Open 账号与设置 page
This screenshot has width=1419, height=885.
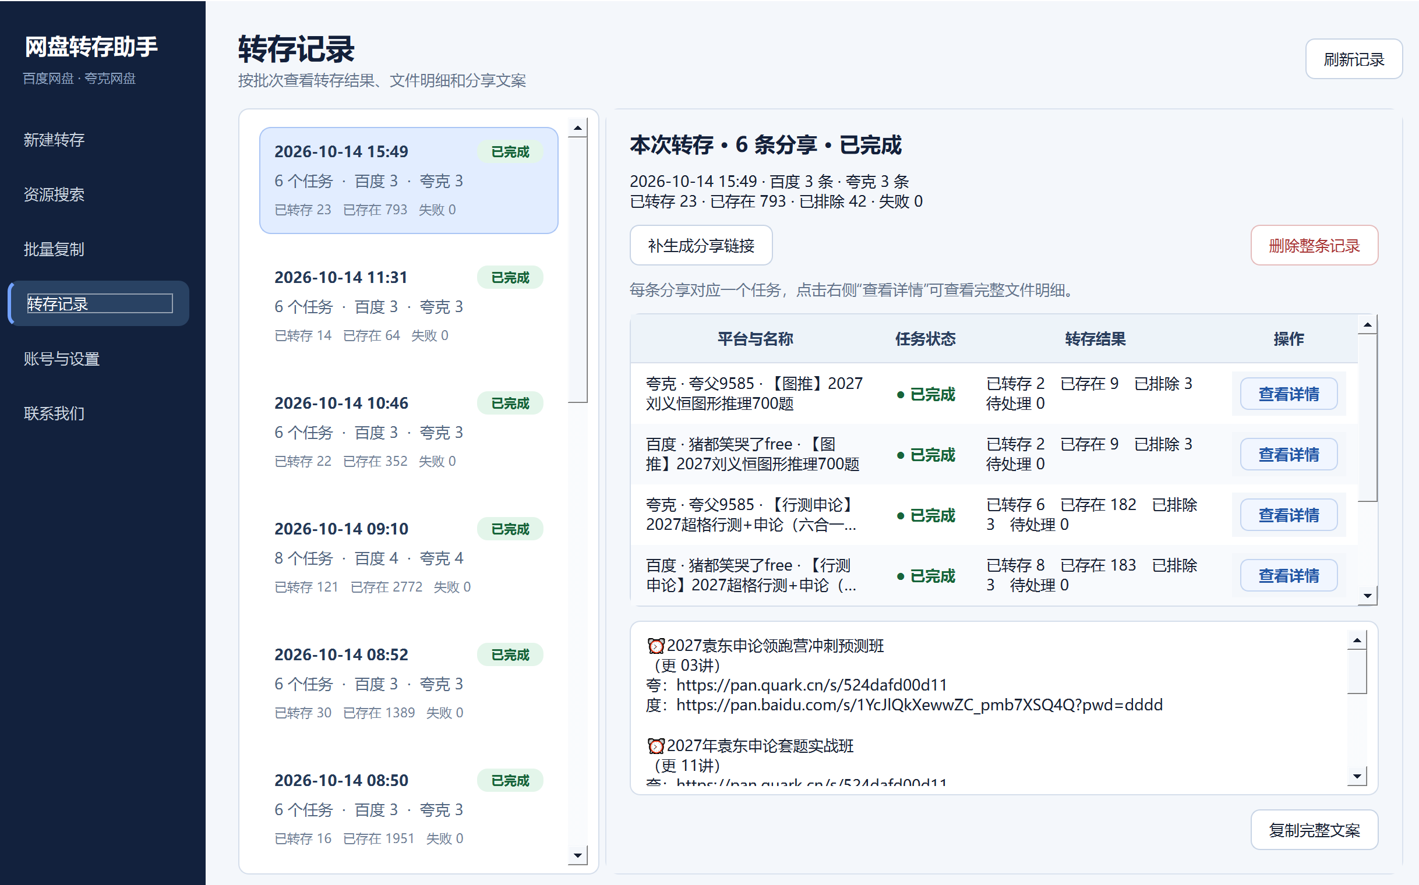pos(98,358)
